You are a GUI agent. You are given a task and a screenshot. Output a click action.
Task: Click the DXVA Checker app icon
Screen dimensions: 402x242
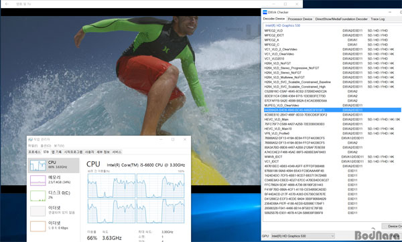point(265,12)
